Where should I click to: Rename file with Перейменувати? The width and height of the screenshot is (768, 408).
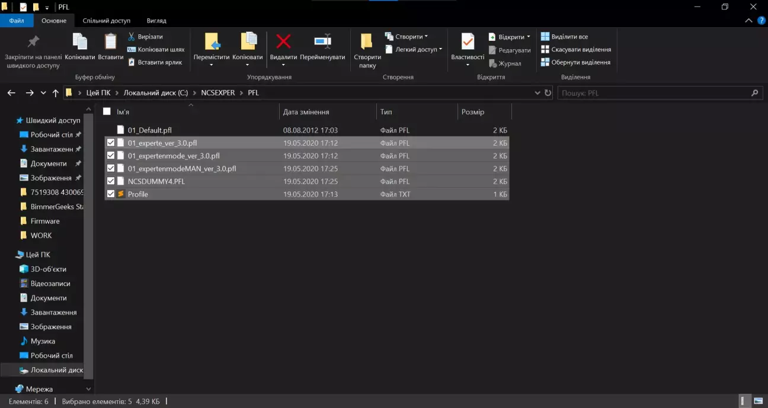(322, 47)
